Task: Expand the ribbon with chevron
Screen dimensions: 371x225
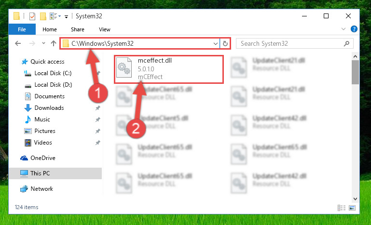Action: coord(344,29)
